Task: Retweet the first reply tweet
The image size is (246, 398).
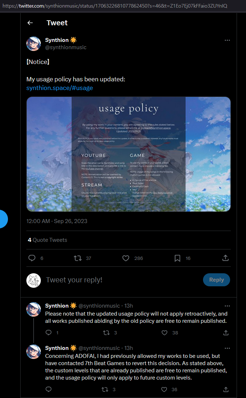Action: 107,333
